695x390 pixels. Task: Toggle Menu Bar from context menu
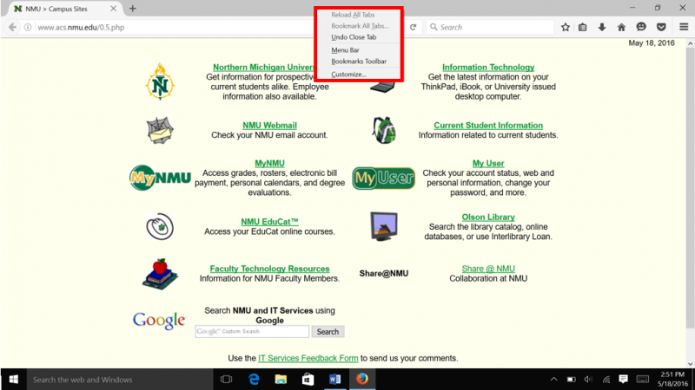(x=345, y=50)
